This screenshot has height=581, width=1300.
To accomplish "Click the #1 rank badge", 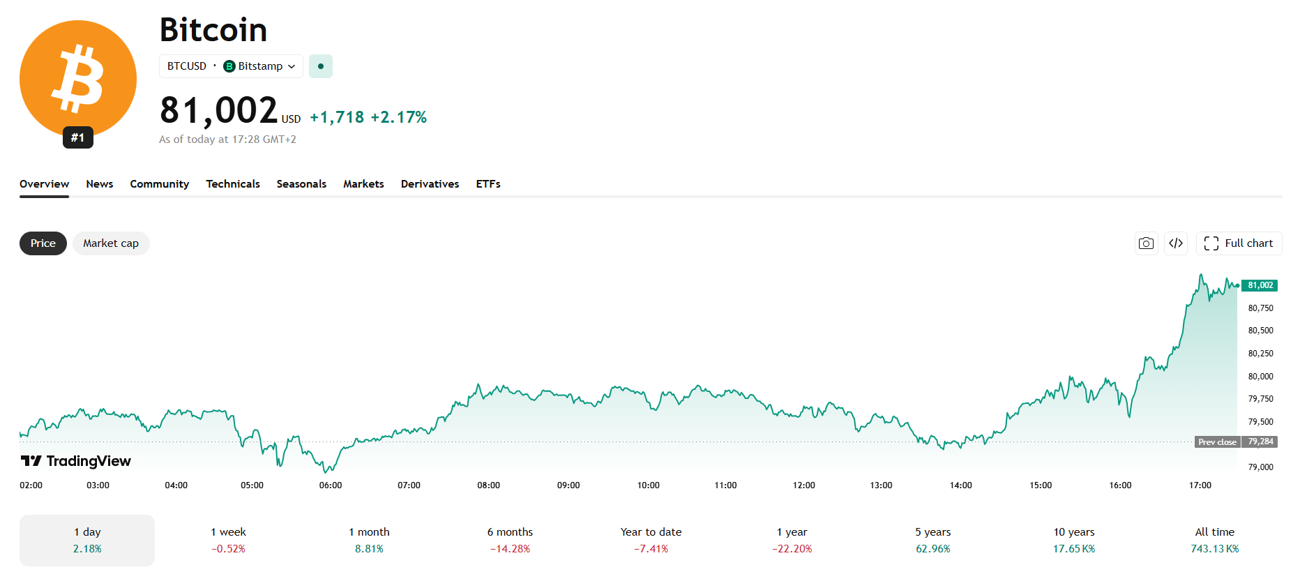I will click(78, 137).
